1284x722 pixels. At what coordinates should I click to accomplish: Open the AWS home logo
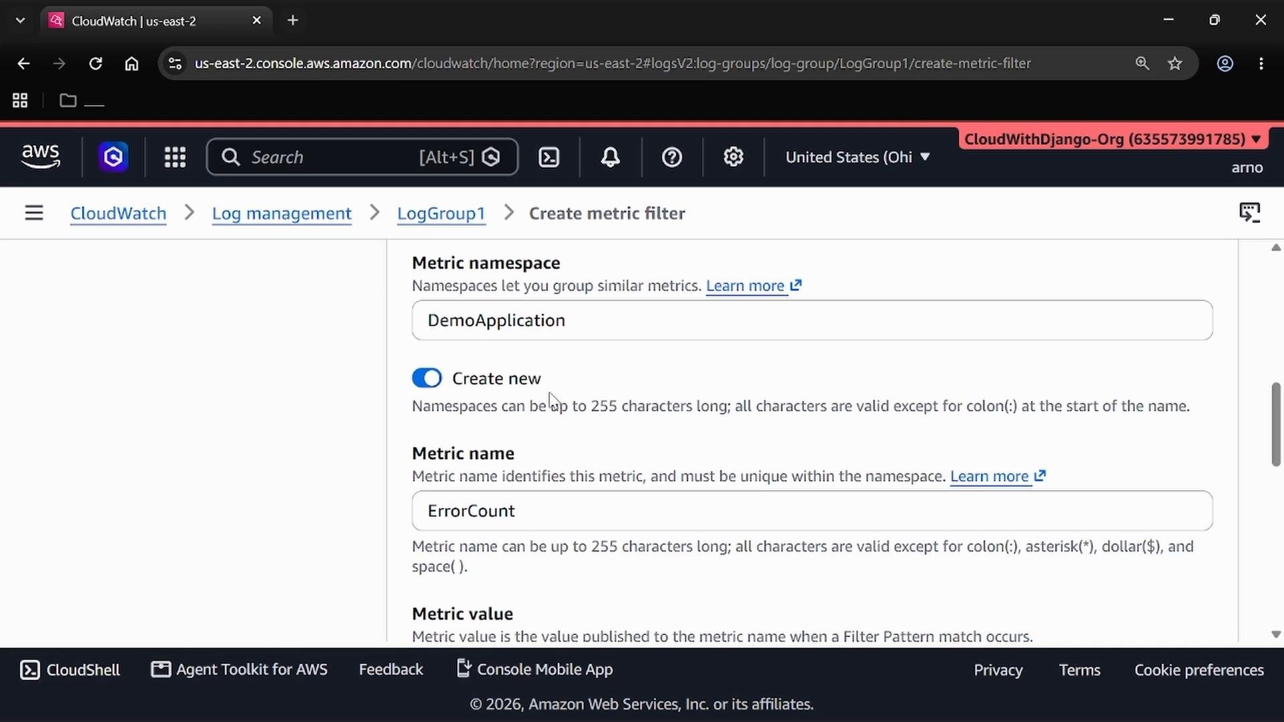tap(41, 157)
